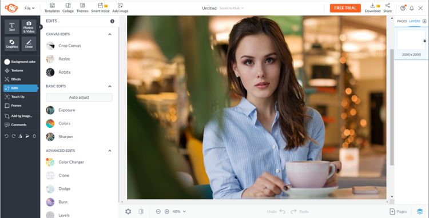429x218 pixels.
Task: Select the Draw tool
Action: (x=29, y=43)
